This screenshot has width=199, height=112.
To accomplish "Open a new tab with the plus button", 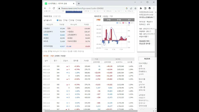I will tap(79, 4).
